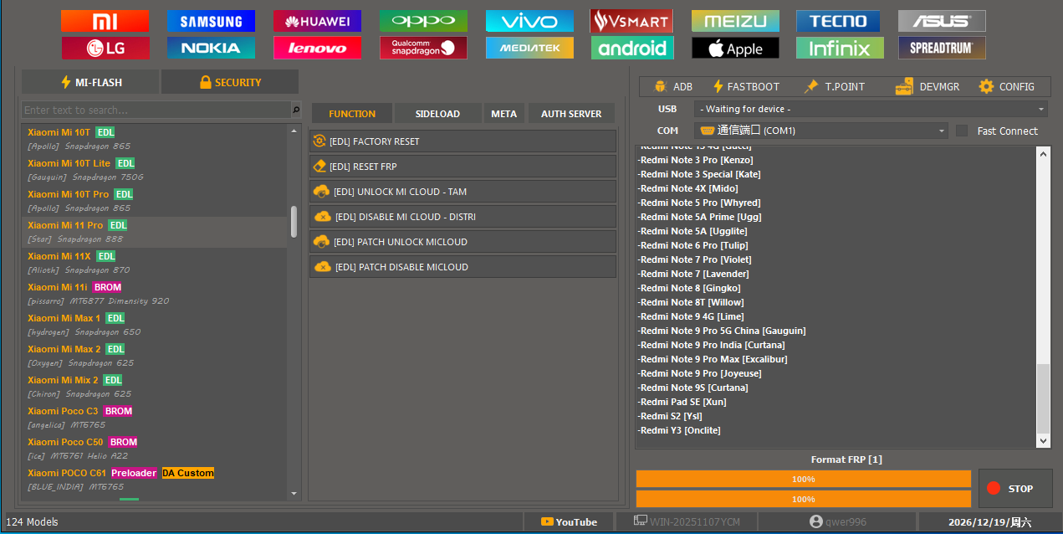Run the EDL RESET FRP function
1063x534 pixels.
click(463, 167)
